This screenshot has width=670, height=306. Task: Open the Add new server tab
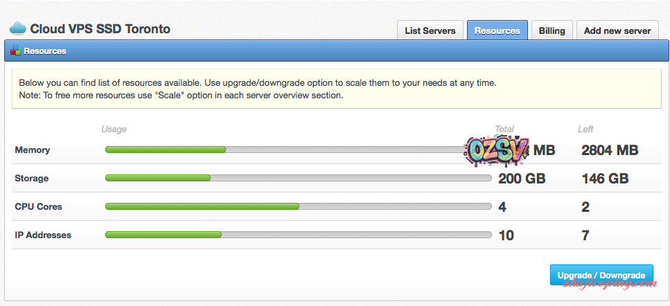(617, 30)
